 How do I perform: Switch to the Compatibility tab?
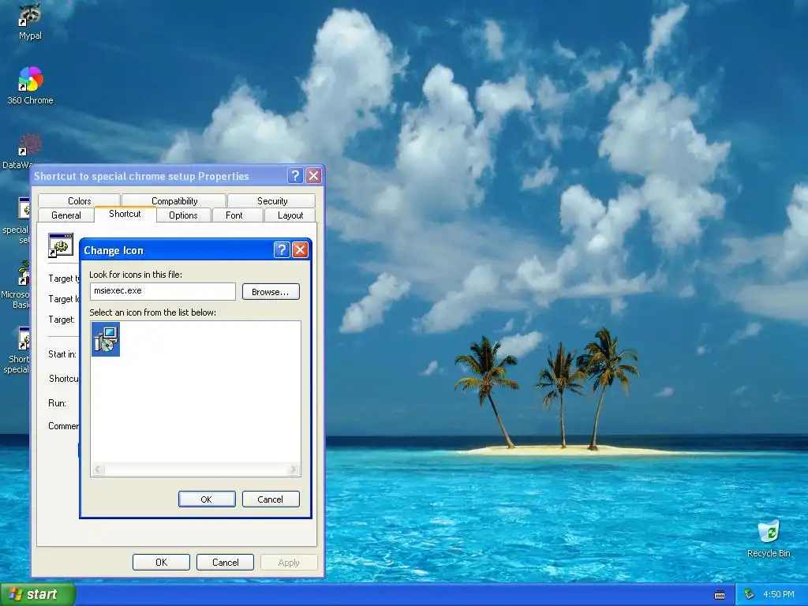tap(174, 200)
